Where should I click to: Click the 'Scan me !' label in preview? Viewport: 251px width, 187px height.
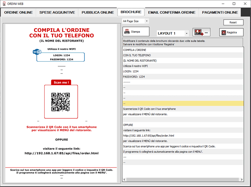pos(61,82)
